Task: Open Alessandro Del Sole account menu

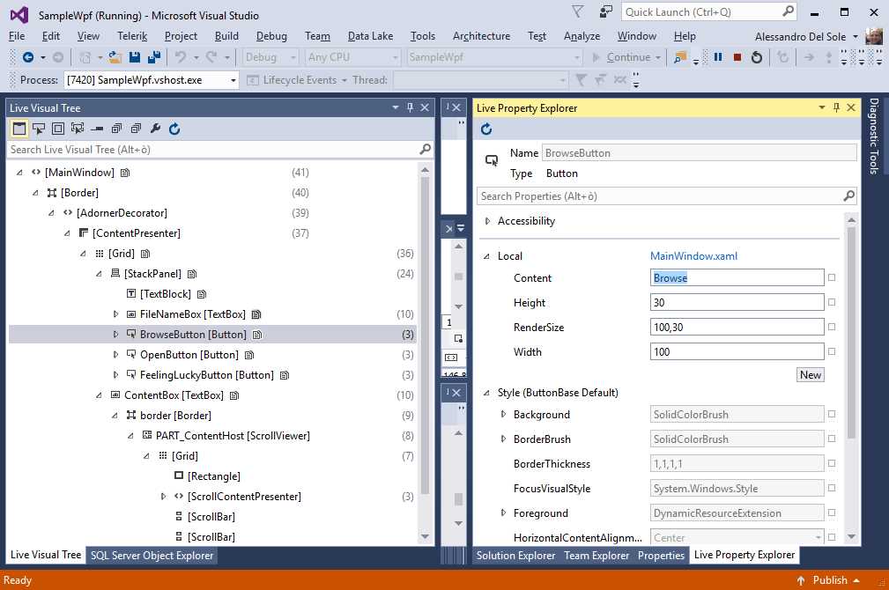Action: (806, 36)
